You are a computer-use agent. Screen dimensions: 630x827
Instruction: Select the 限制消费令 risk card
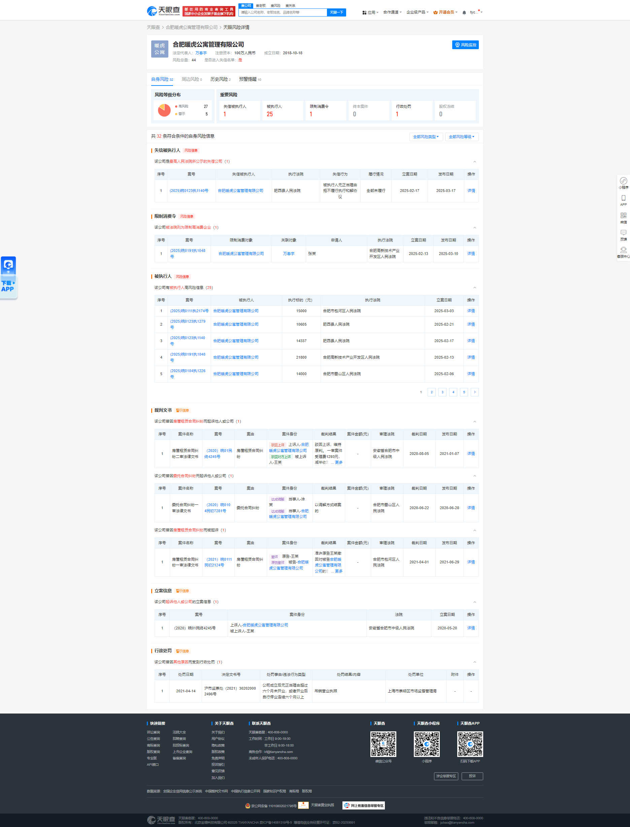pyautogui.click(x=326, y=111)
